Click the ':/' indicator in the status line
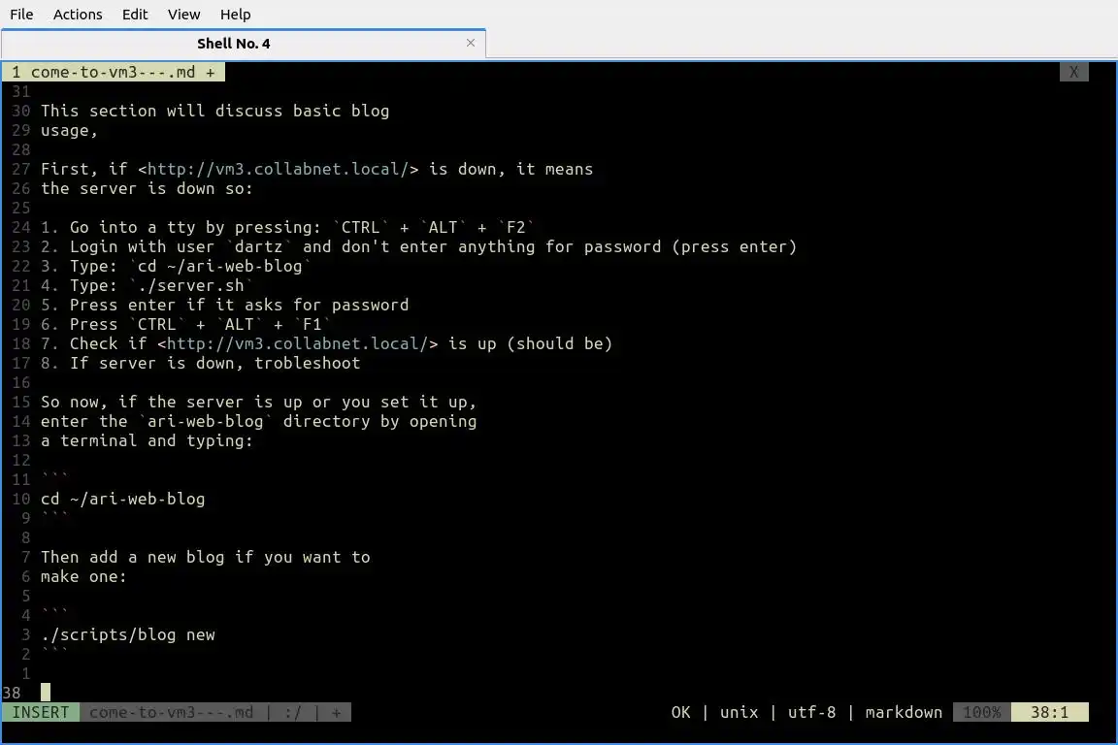The width and height of the screenshot is (1118, 745). click(x=292, y=712)
